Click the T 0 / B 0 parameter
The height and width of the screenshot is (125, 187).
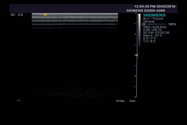coord(149,41)
